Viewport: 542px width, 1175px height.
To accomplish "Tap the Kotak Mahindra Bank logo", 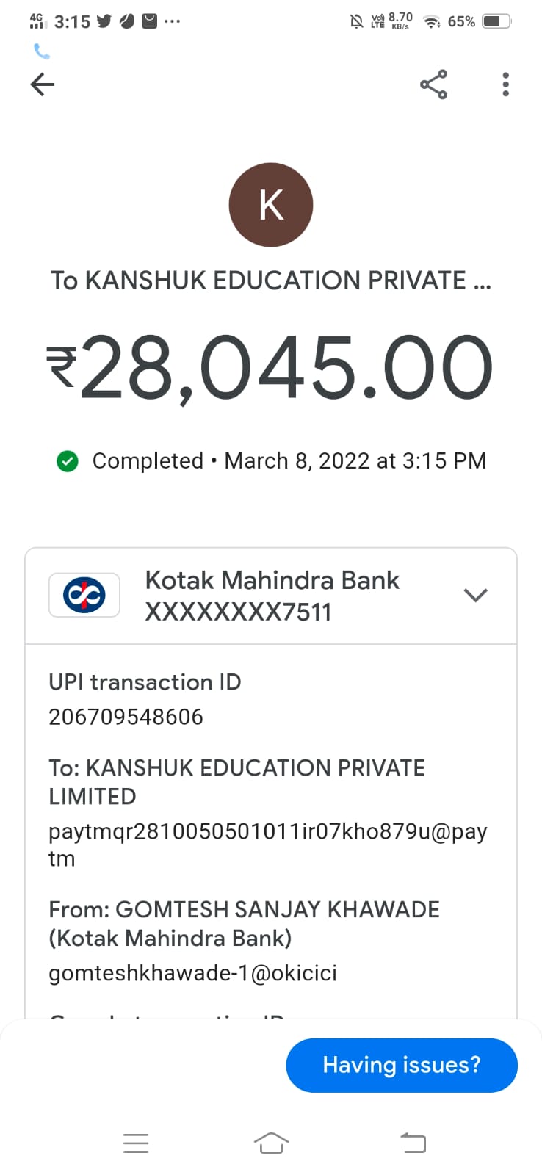I will point(84,595).
